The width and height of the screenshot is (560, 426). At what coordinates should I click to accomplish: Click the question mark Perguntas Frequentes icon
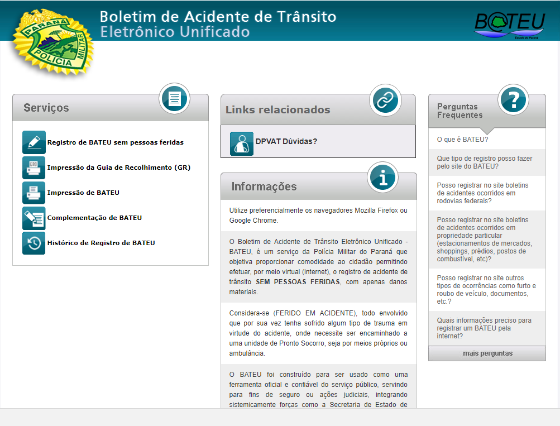pyautogui.click(x=513, y=100)
